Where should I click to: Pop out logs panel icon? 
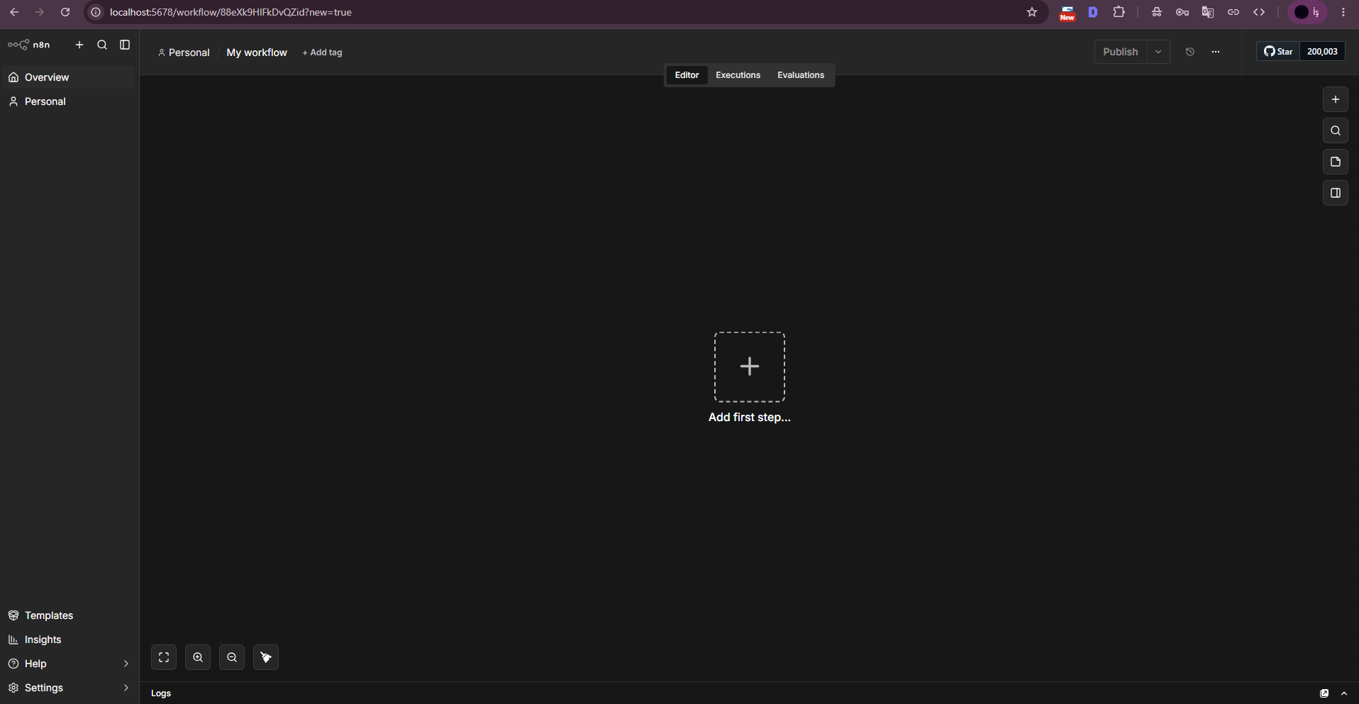click(1324, 693)
